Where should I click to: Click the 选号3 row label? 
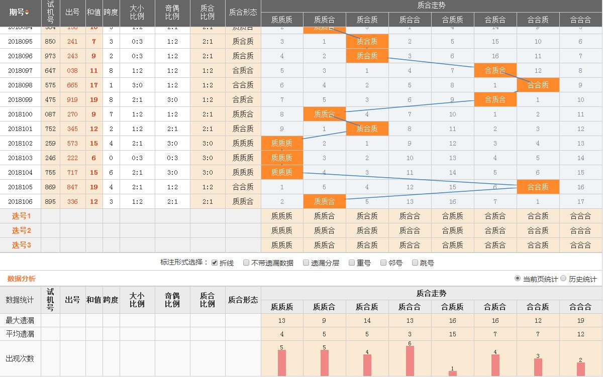21,245
